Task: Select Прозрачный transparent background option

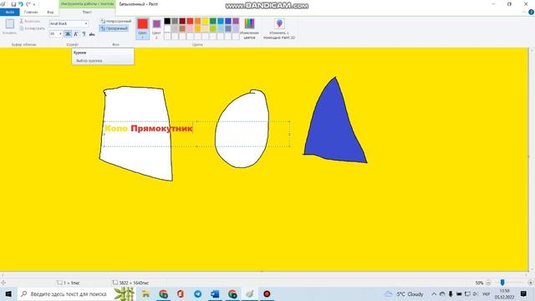Action: point(114,28)
